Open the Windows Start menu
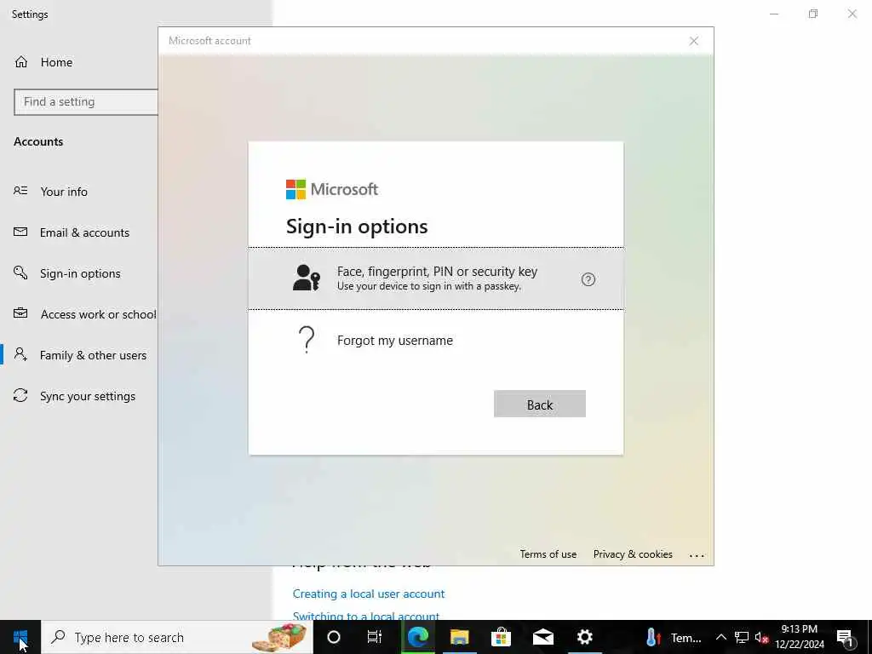 click(20, 637)
